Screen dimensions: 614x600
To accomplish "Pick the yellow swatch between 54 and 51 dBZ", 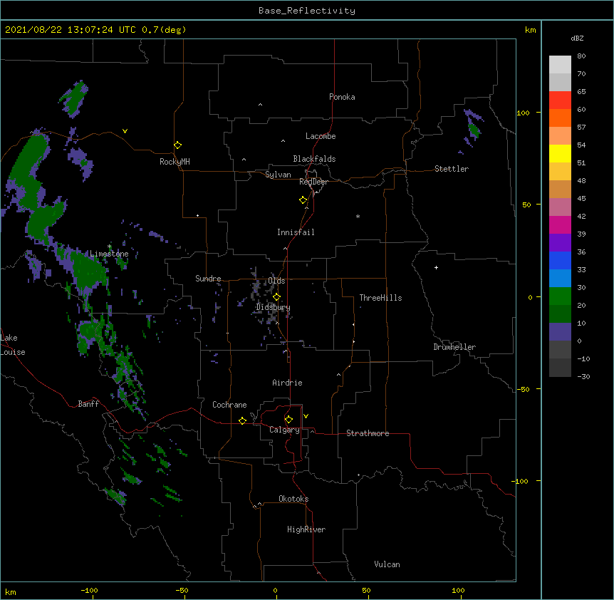I will point(560,153).
